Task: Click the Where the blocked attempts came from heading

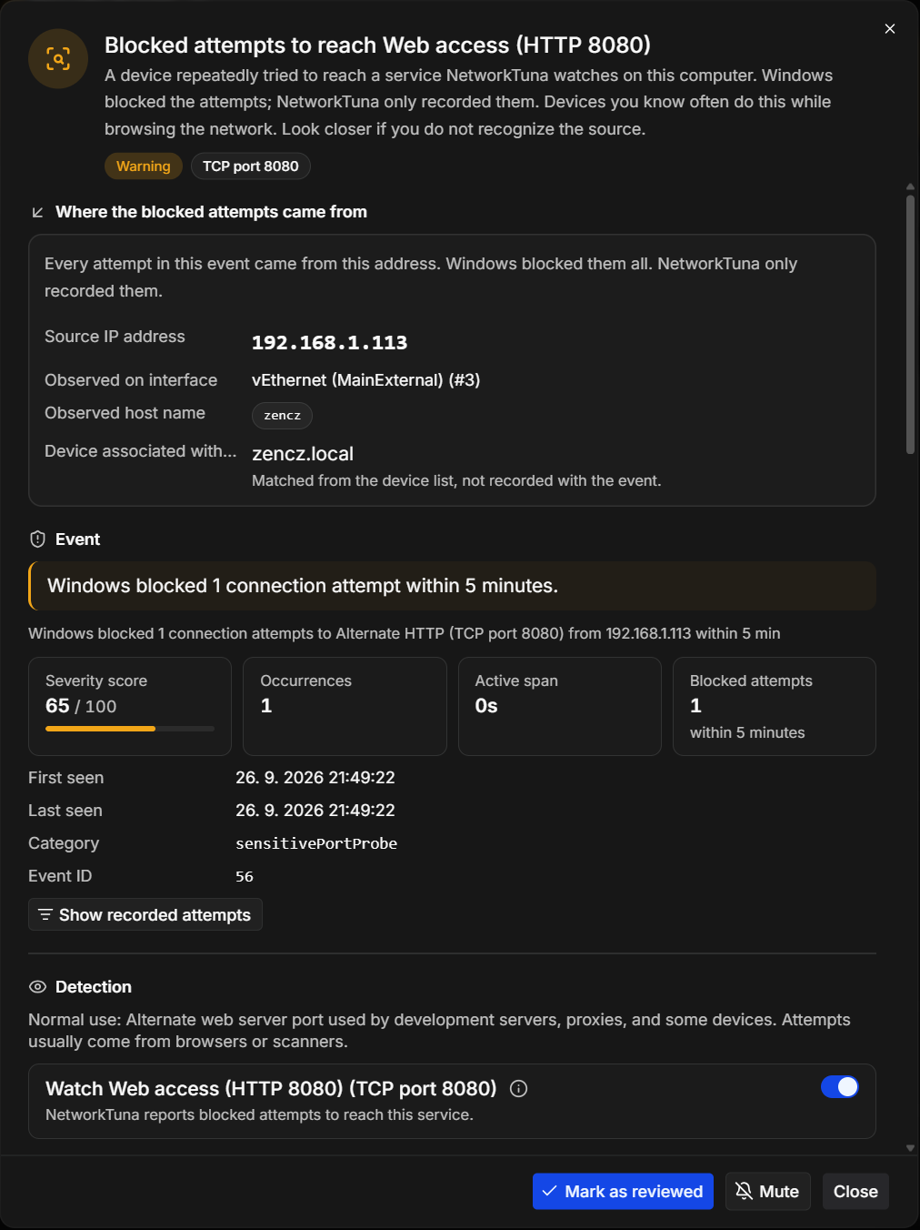Action: [x=211, y=212]
